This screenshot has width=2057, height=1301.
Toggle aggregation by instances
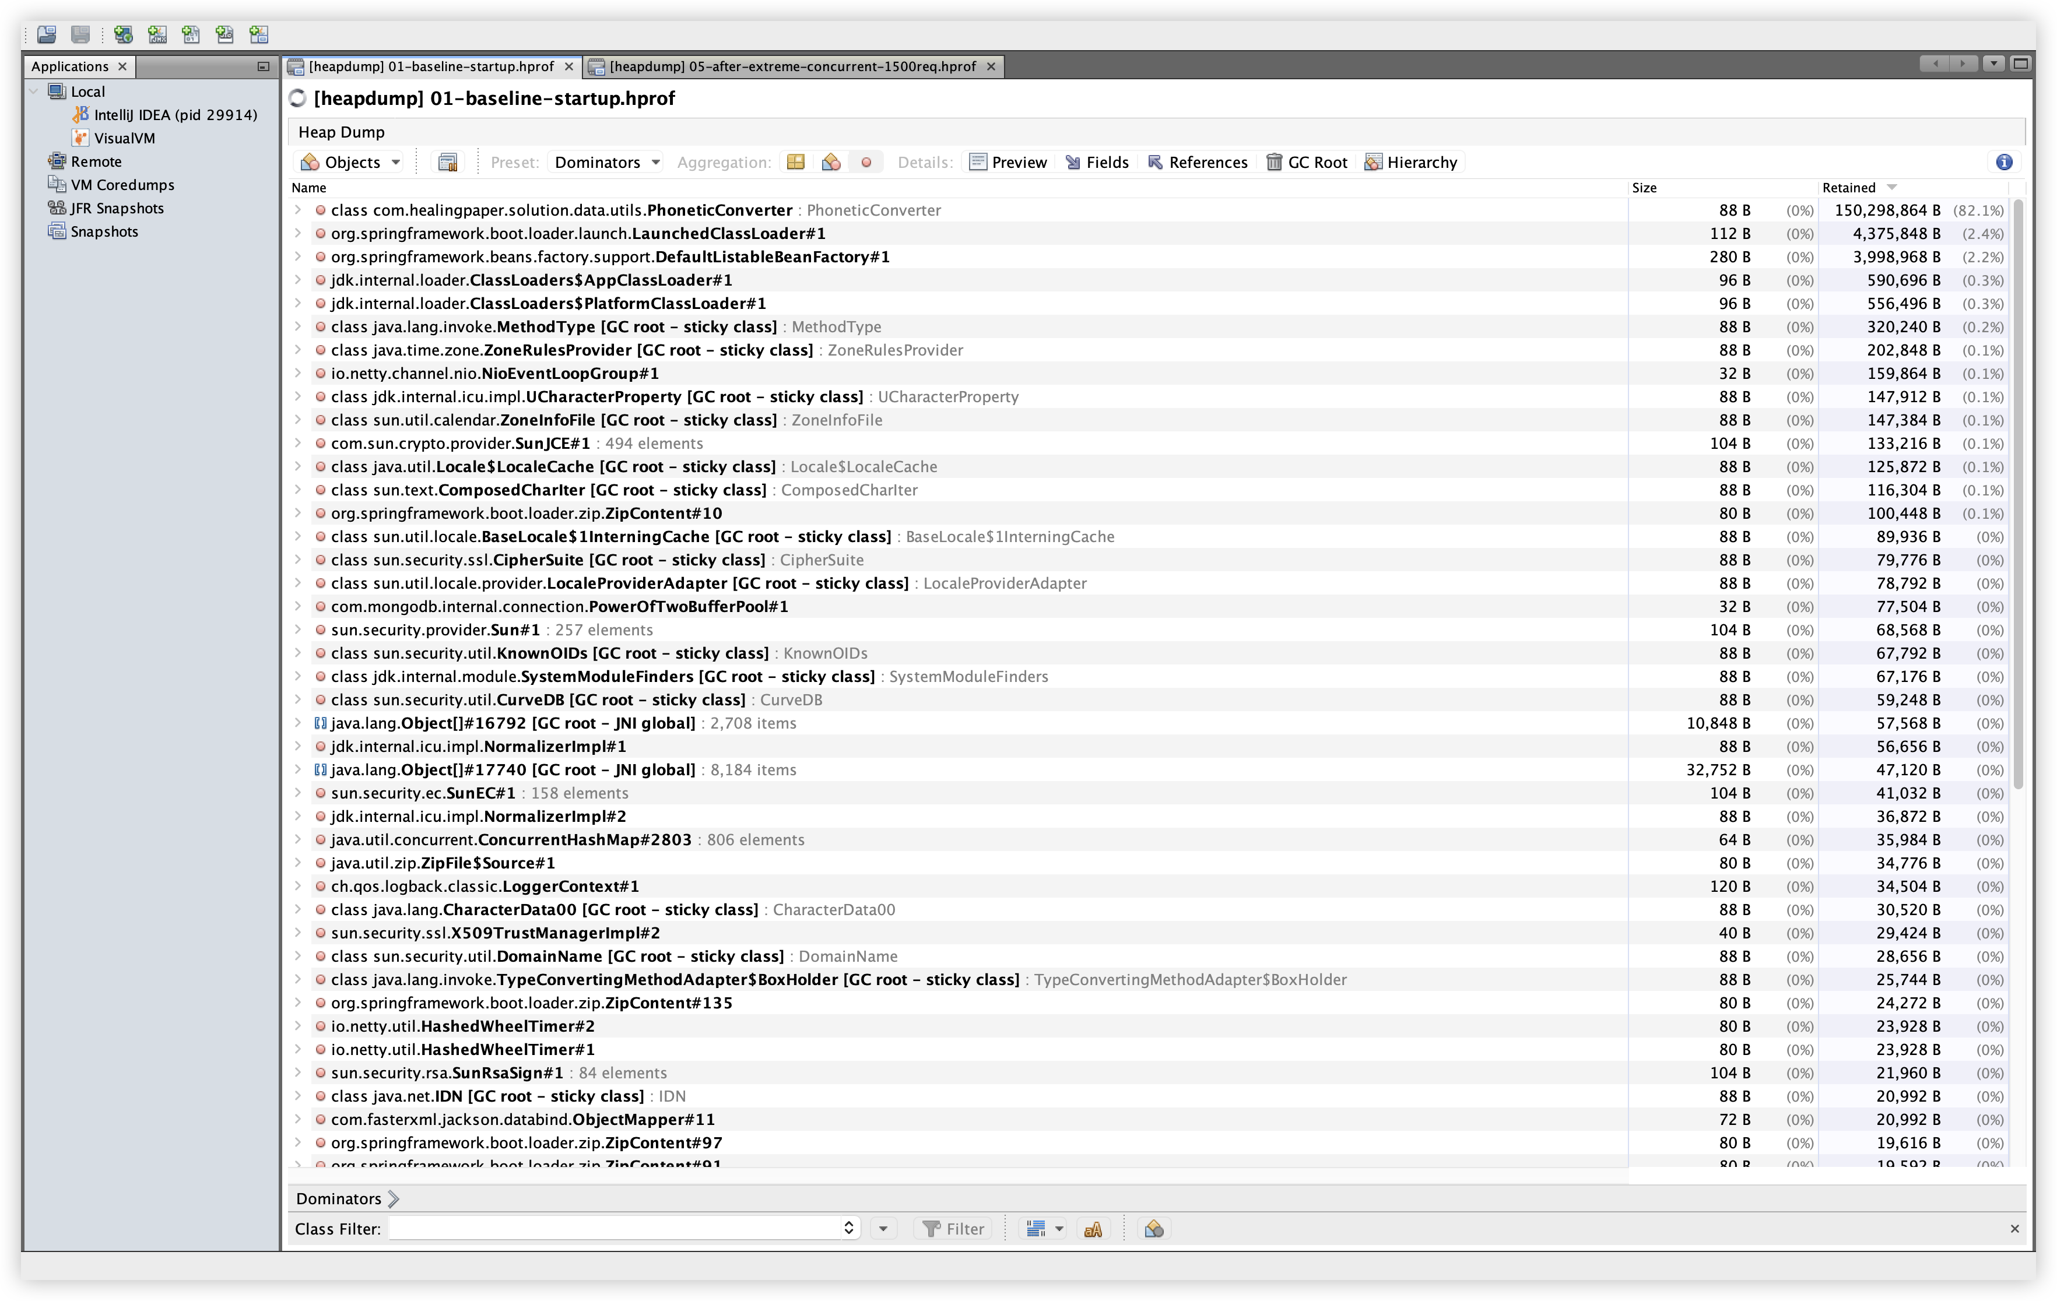(866, 162)
